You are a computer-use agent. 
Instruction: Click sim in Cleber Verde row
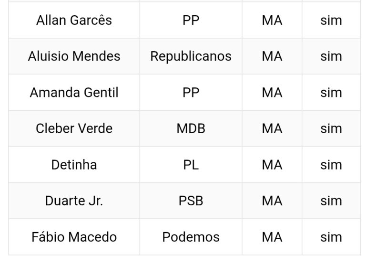(331, 128)
